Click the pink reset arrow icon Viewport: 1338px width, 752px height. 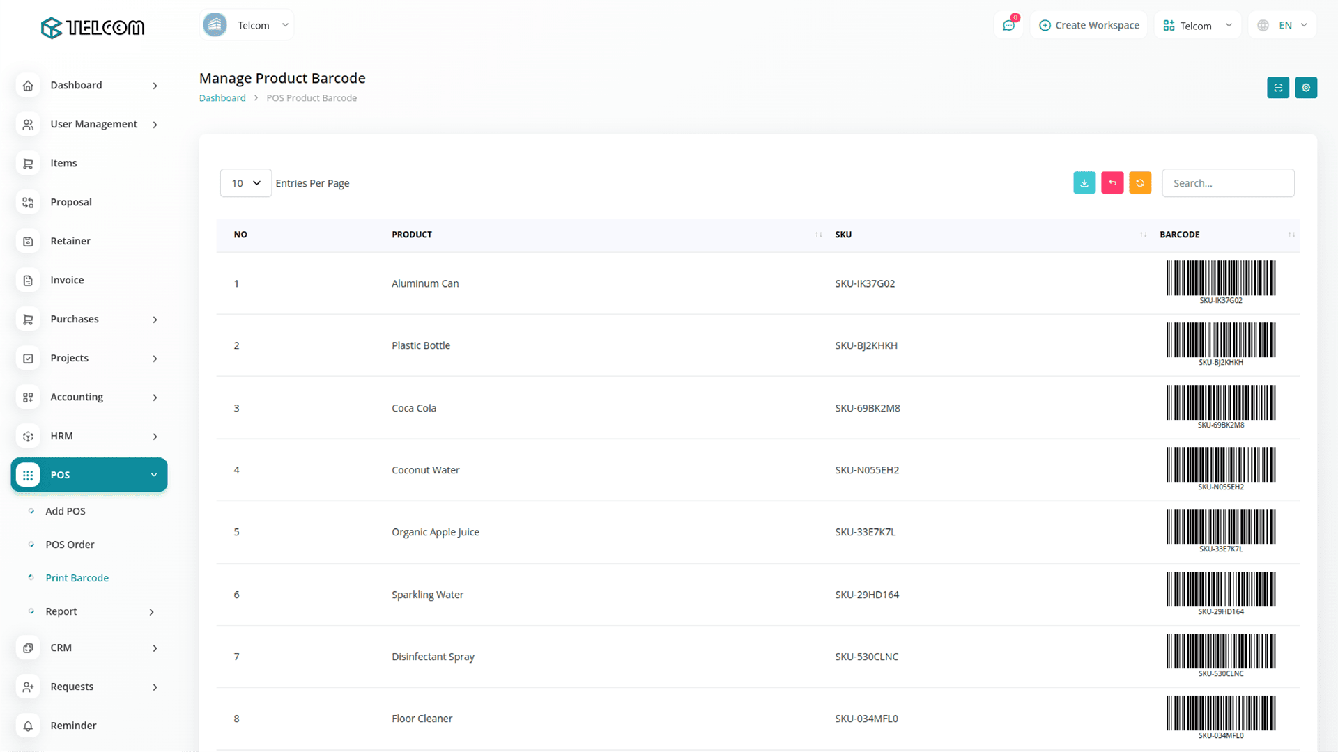point(1112,183)
